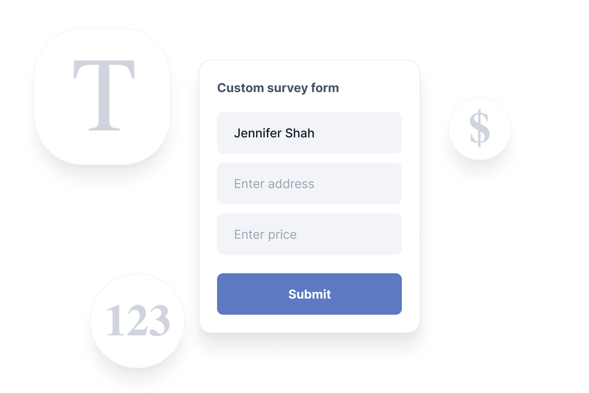Click into the Enter address field
Screen dimensions: 589x393
coord(309,183)
